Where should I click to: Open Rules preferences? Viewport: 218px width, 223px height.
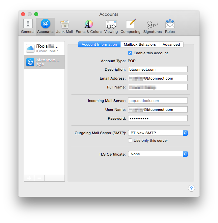click(x=170, y=26)
